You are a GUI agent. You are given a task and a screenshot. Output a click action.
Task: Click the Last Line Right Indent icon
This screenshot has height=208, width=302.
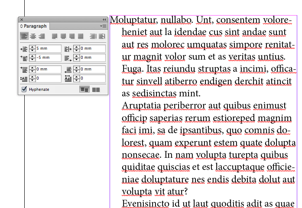(68, 58)
